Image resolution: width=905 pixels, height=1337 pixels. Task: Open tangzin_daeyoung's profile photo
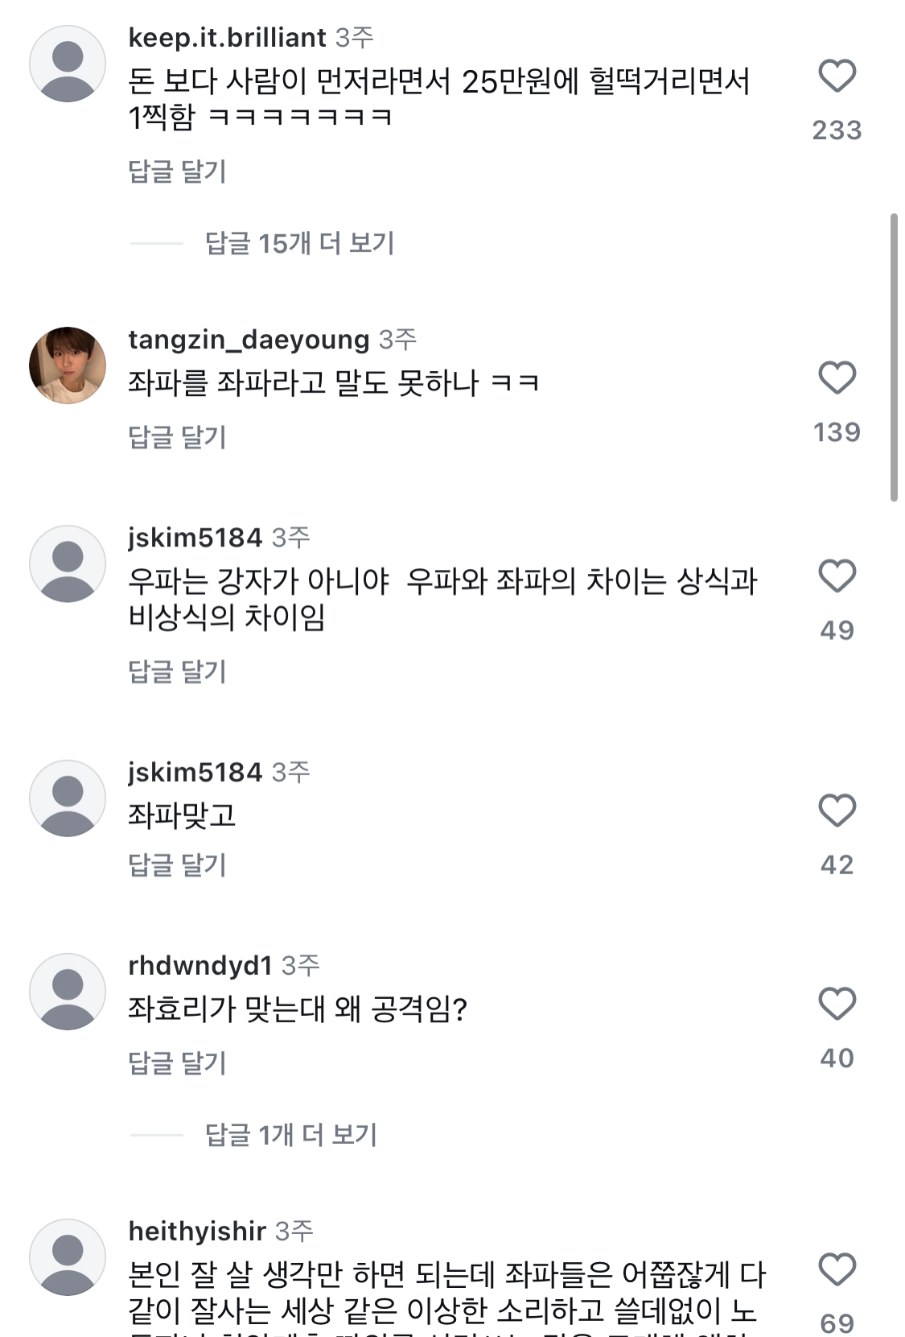(x=68, y=365)
